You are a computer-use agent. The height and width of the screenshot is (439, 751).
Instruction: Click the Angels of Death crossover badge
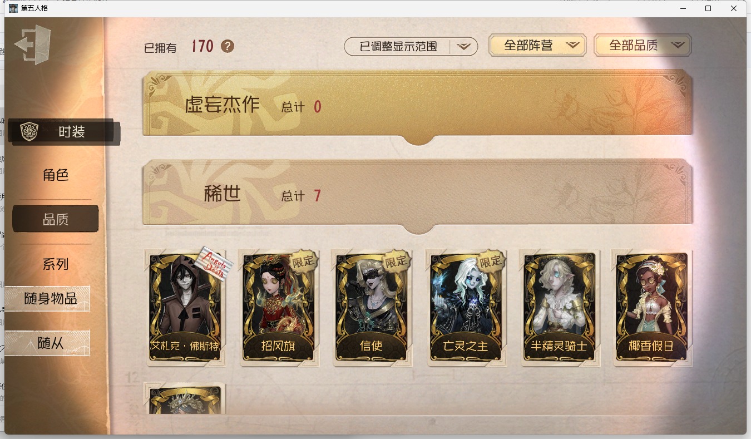(213, 264)
